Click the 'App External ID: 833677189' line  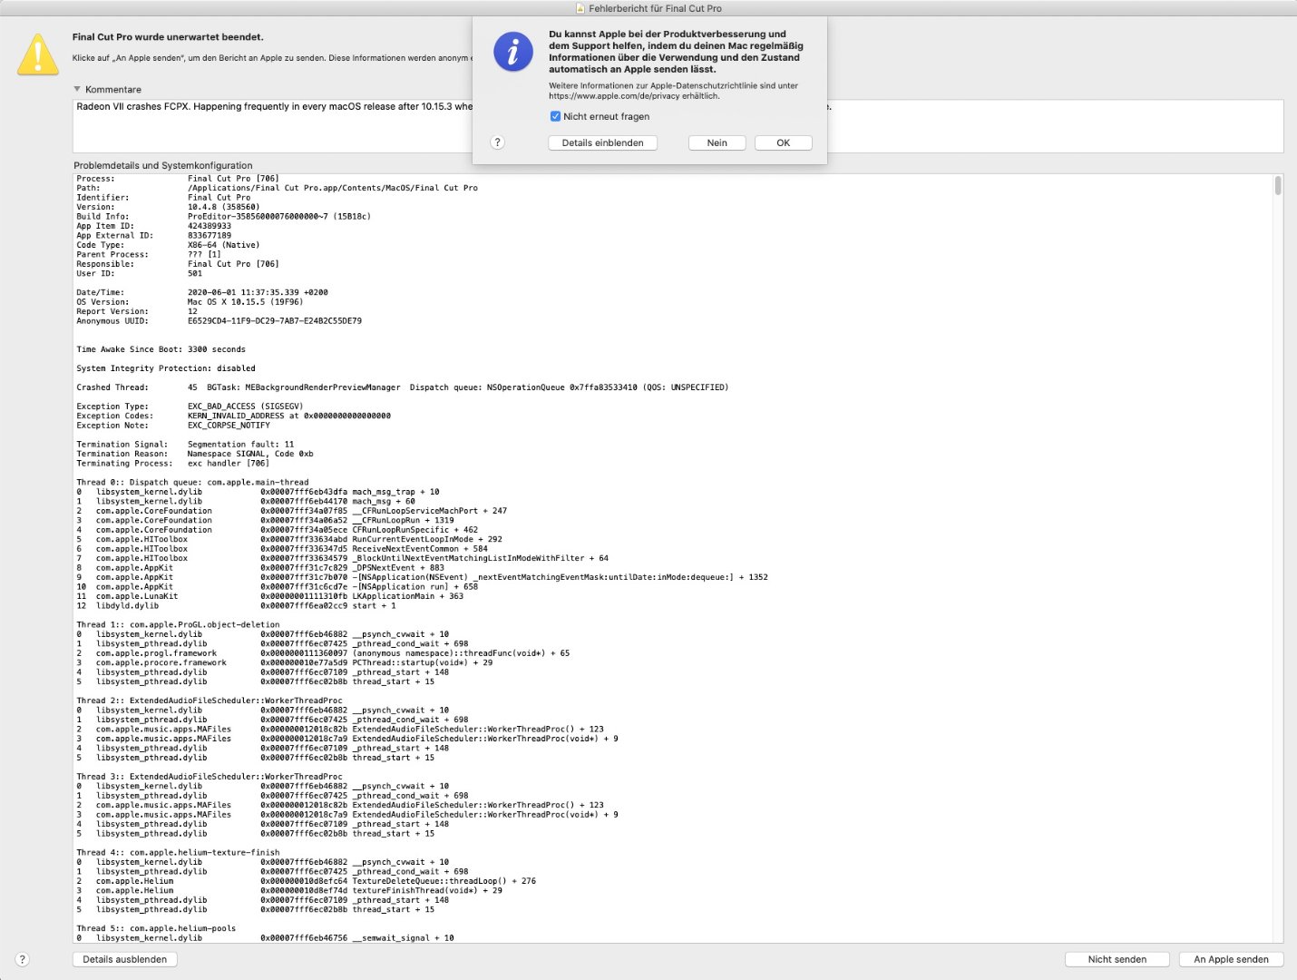click(x=153, y=236)
